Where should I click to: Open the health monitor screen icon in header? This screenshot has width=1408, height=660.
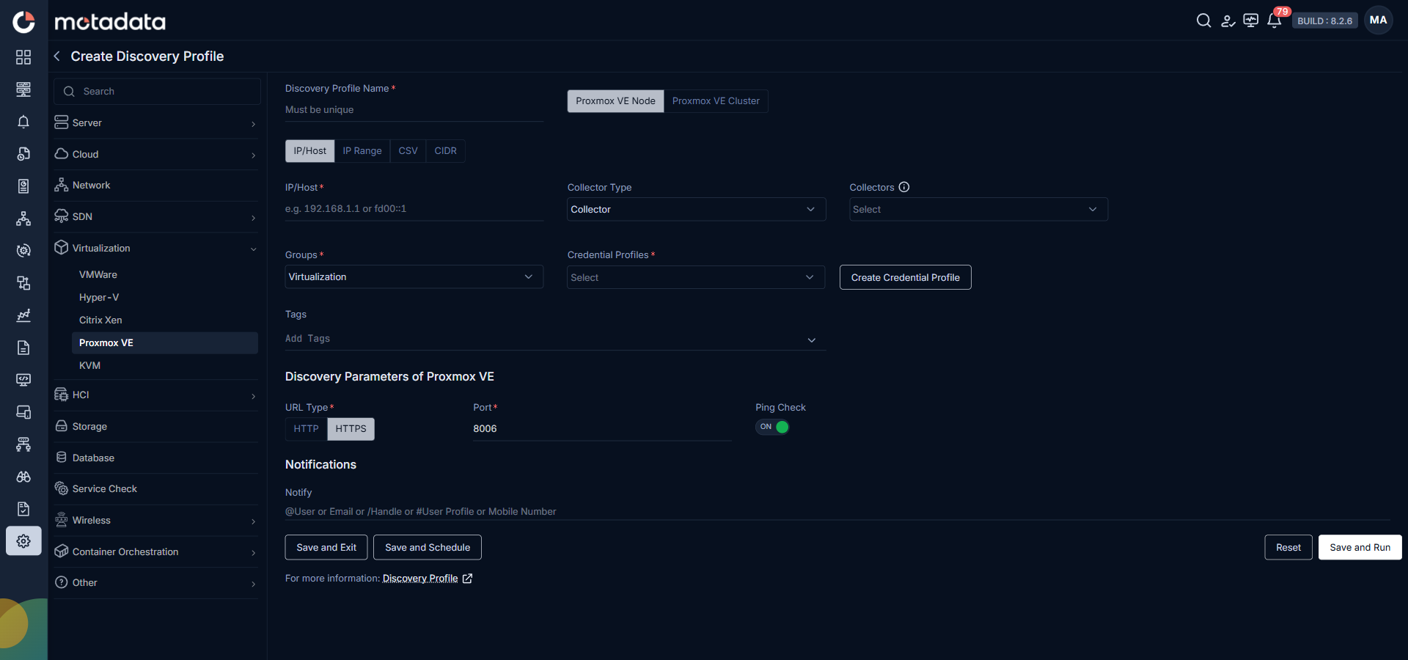[1251, 21]
